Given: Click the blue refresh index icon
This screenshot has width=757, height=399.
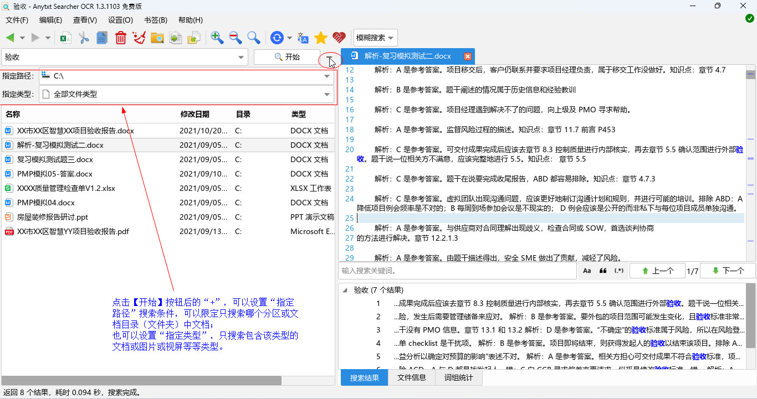Looking at the screenshot, I should 277,38.
